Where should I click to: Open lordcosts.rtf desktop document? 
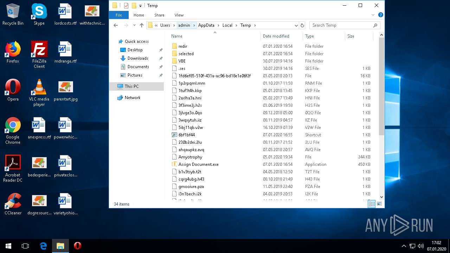[x=65, y=15]
